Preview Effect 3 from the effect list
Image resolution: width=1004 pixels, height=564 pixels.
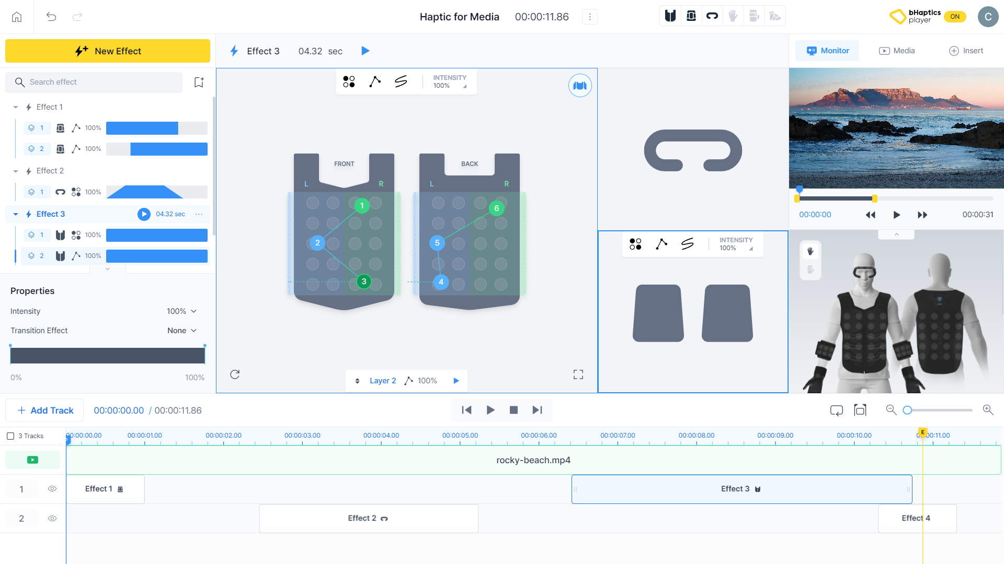[x=144, y=214]
